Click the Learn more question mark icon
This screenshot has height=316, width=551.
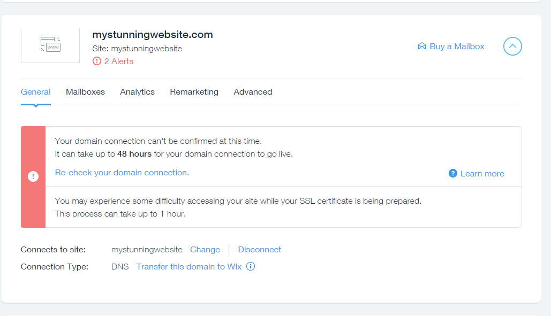pyautogui.click(x=452, y=173)
